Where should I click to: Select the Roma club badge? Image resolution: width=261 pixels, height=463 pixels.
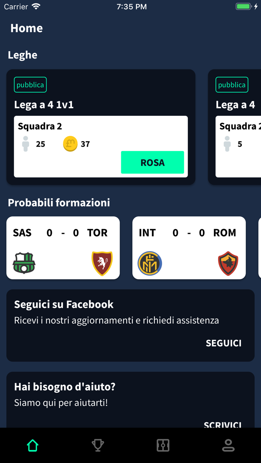click(228, 263)
